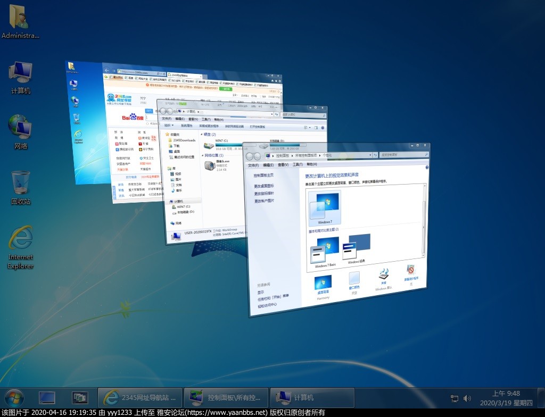Viewport: 545px width, 417px height.
Task: Click the Baidu logo in browser window
Action: (x=132, y=117)
